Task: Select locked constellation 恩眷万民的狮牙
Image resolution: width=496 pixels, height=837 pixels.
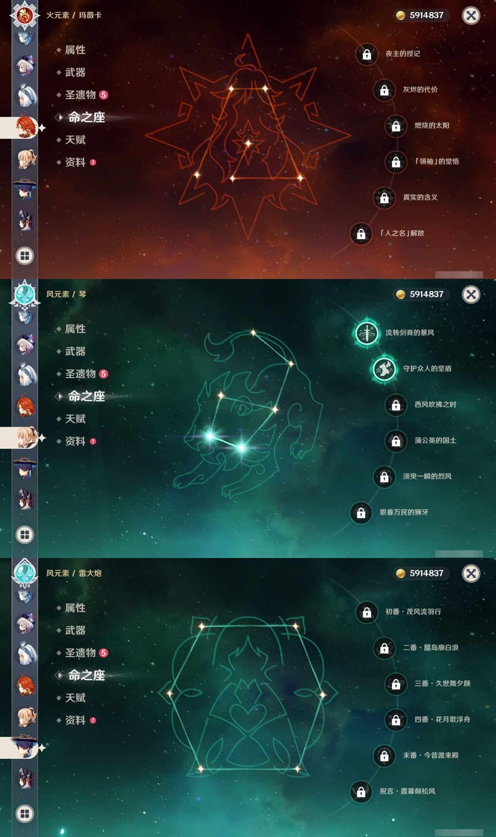Action: [361, 513]
